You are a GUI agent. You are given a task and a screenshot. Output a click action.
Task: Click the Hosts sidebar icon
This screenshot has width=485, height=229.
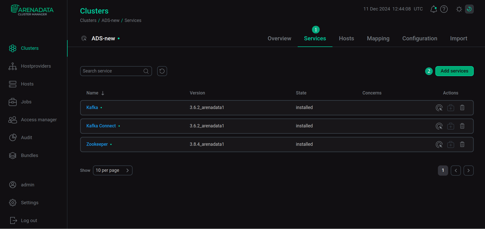pyautogui.click(x=13, y=84)
